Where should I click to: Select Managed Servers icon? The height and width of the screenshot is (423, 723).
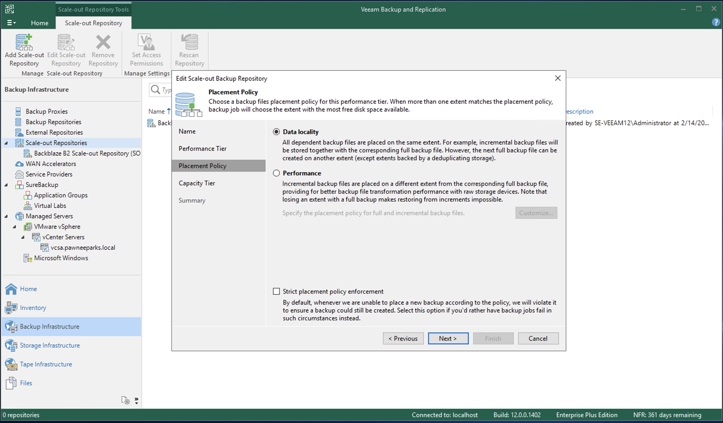tap(19, 216)
